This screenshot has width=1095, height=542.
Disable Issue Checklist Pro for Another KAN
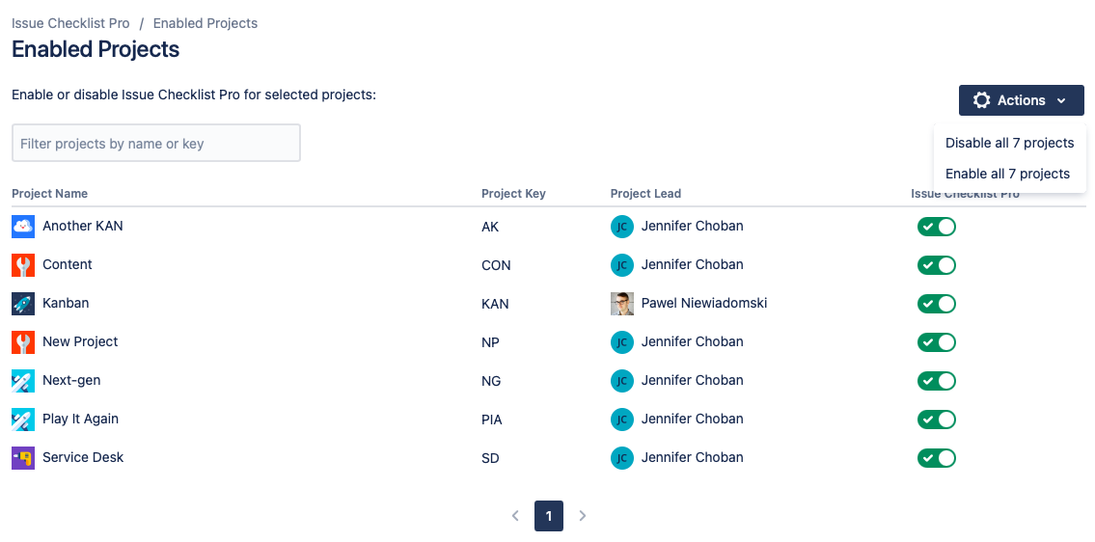point(936,227)
